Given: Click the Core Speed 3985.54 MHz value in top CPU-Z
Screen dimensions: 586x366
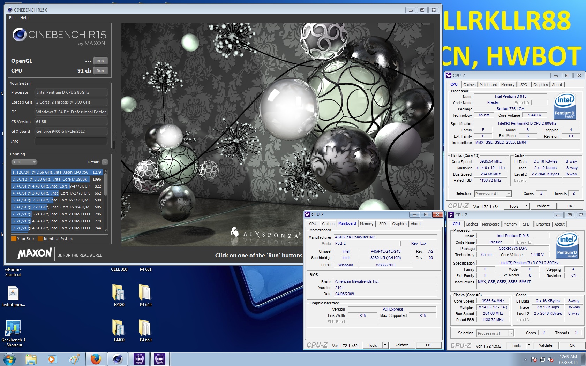Looking at the screenshot, I should [x=490, y=162].
